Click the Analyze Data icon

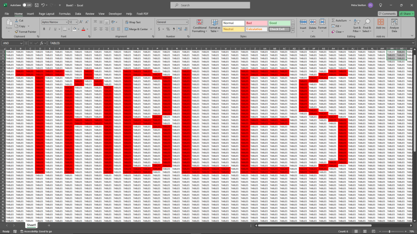394,25
